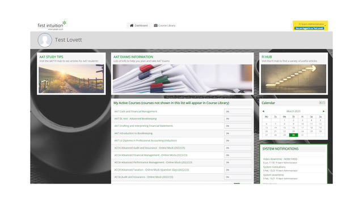Open the Course Library briefcase icon
Image resolution: width=363 pixels, height=204 pixels.
pyautogui.click(x=155, y=25)
